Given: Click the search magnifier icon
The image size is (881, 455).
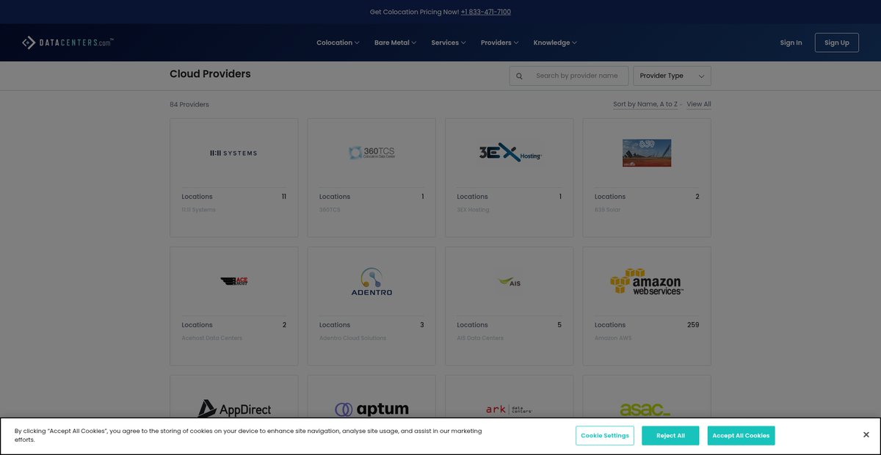Looking at the screenshot, I should pos(519,76).
